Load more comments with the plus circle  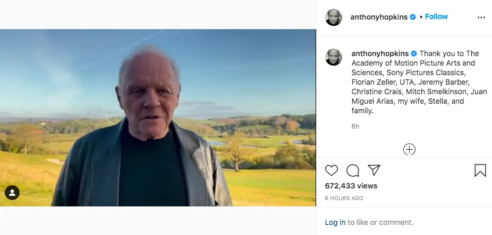pos(409,149)
